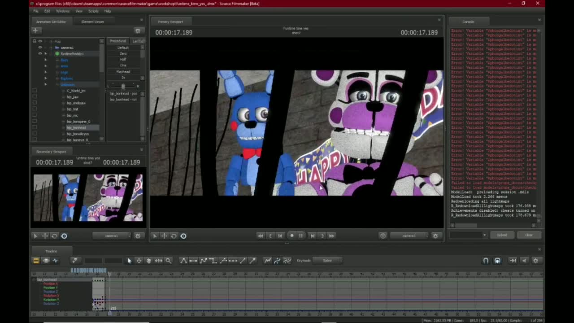Select the Procedural tab
574x323 pixels.
tap(118, 41)
